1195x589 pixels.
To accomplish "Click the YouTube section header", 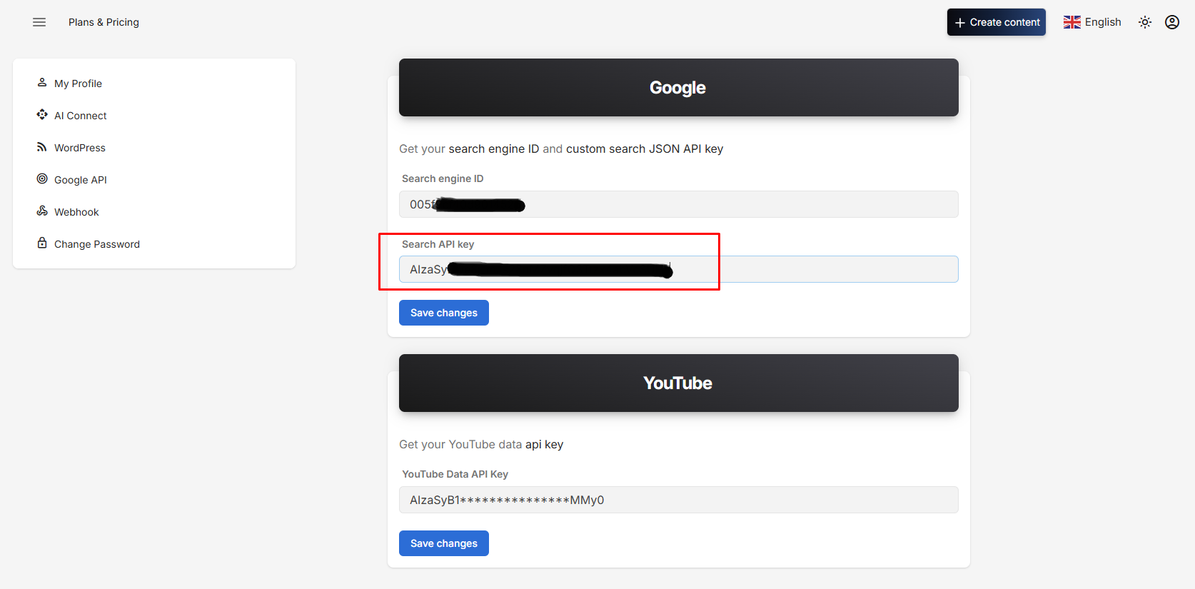I will coord(679,383).
